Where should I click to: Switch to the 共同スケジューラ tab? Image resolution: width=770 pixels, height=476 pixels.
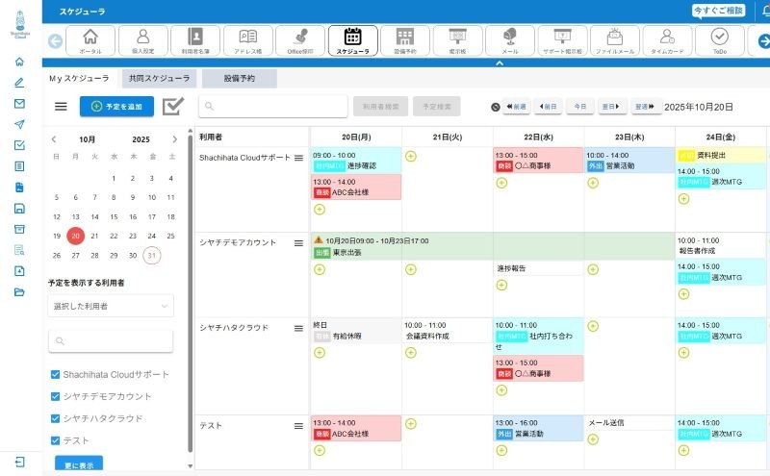(x=159, y=79)
